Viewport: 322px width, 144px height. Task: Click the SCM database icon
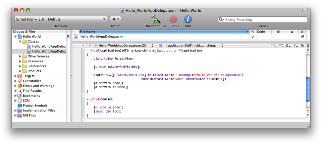(x=20, y=100)
